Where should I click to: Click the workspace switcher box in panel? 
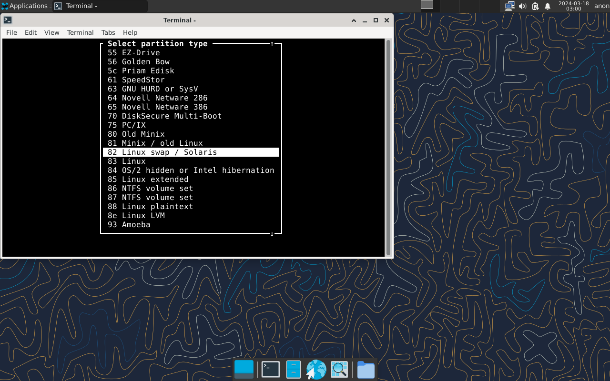click(427, 5)
